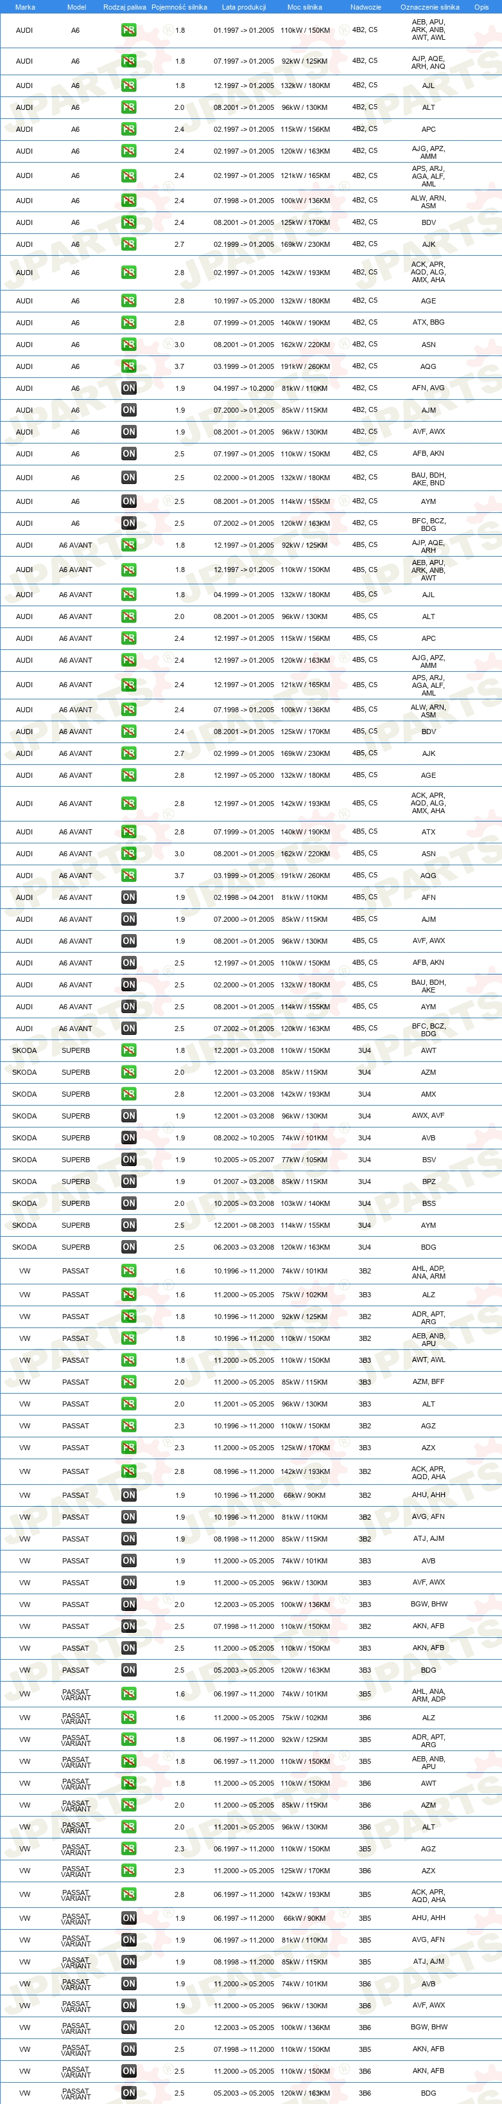Click petrol icon in Passat Variant 3B5 AGZ row
The image size is (502, 2104).
[x=129, y=1849]
